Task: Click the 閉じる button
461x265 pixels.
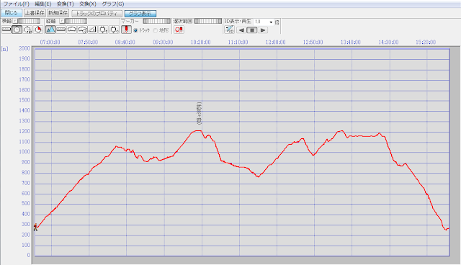Action: pos(12,13)
